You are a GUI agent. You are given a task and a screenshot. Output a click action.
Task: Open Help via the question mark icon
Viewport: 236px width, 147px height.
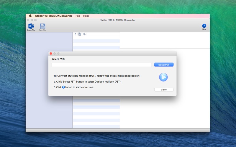204,26
